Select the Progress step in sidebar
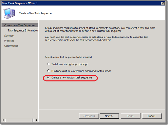The width and height of the screenshot is (168, 125). (x=9, y=41)
